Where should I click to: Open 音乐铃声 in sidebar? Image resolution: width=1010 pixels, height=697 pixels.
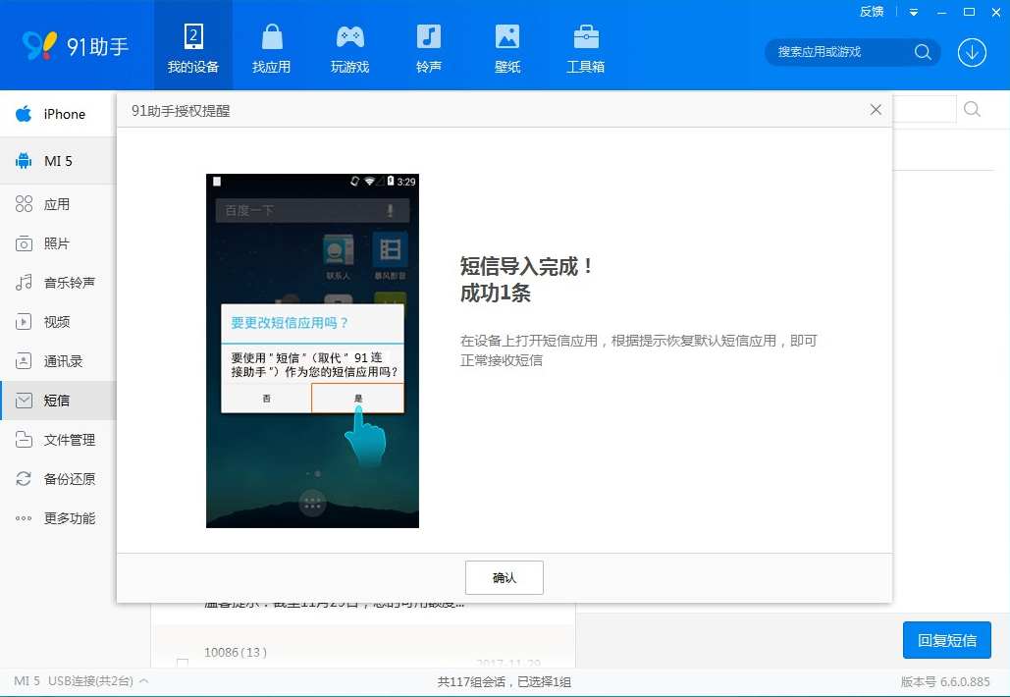click(58, 283)
